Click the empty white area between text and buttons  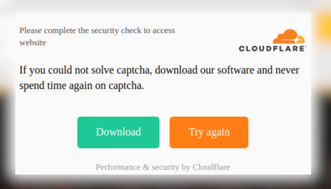[x=163, y=104]
